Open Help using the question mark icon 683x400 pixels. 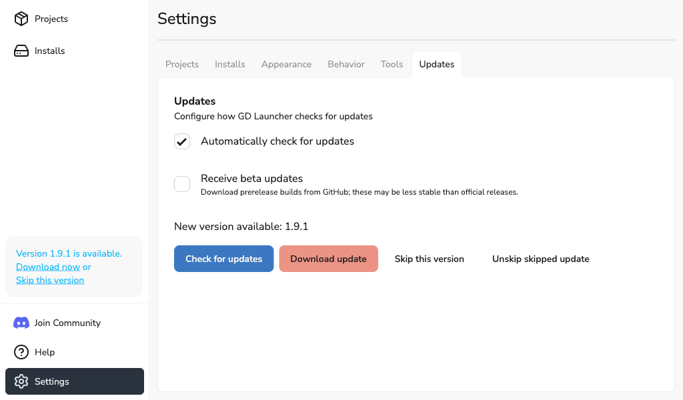(x=21, y=352)
